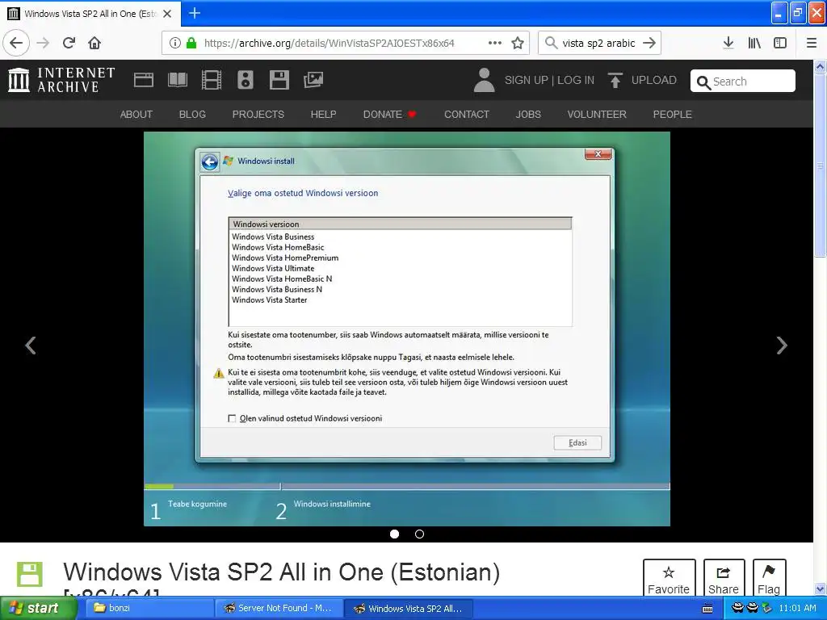This screenshot has height=620, width=827.
Task: Click the UPLOAD link text
Action: point(654,80)
